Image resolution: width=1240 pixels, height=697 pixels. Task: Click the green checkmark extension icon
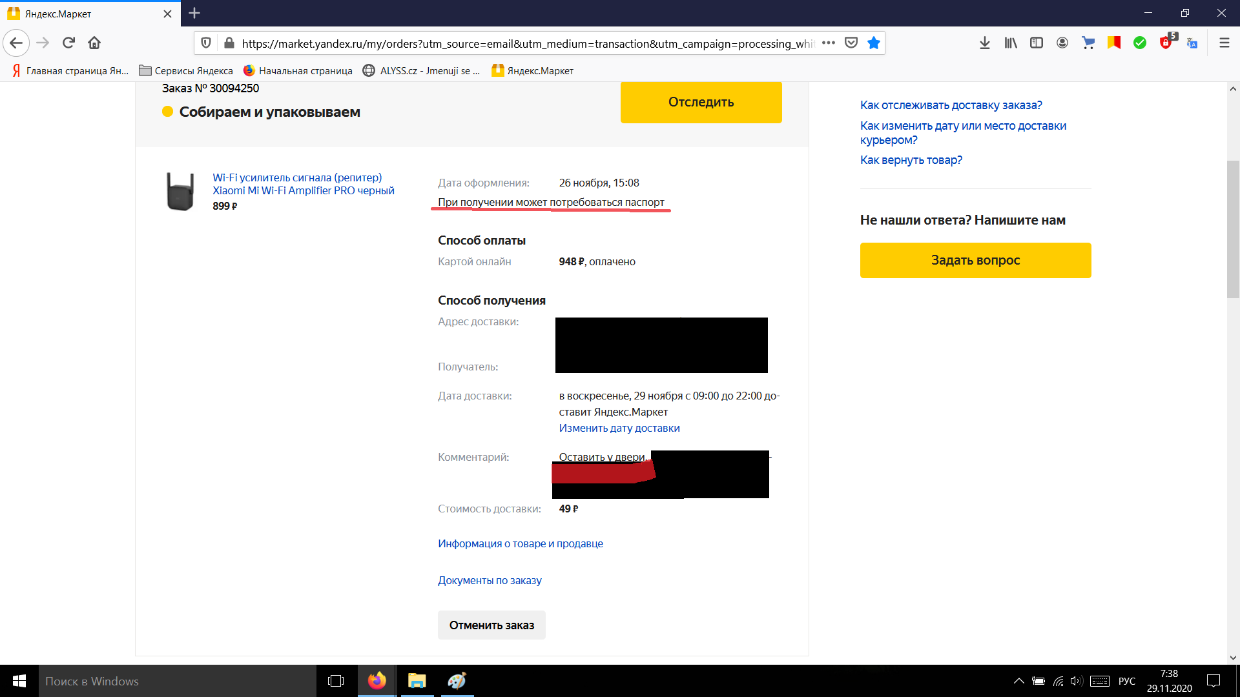click(x=1140, y=43)
